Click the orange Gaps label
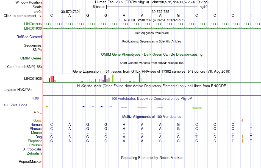 pyautogui.click(x=37, y=120)
